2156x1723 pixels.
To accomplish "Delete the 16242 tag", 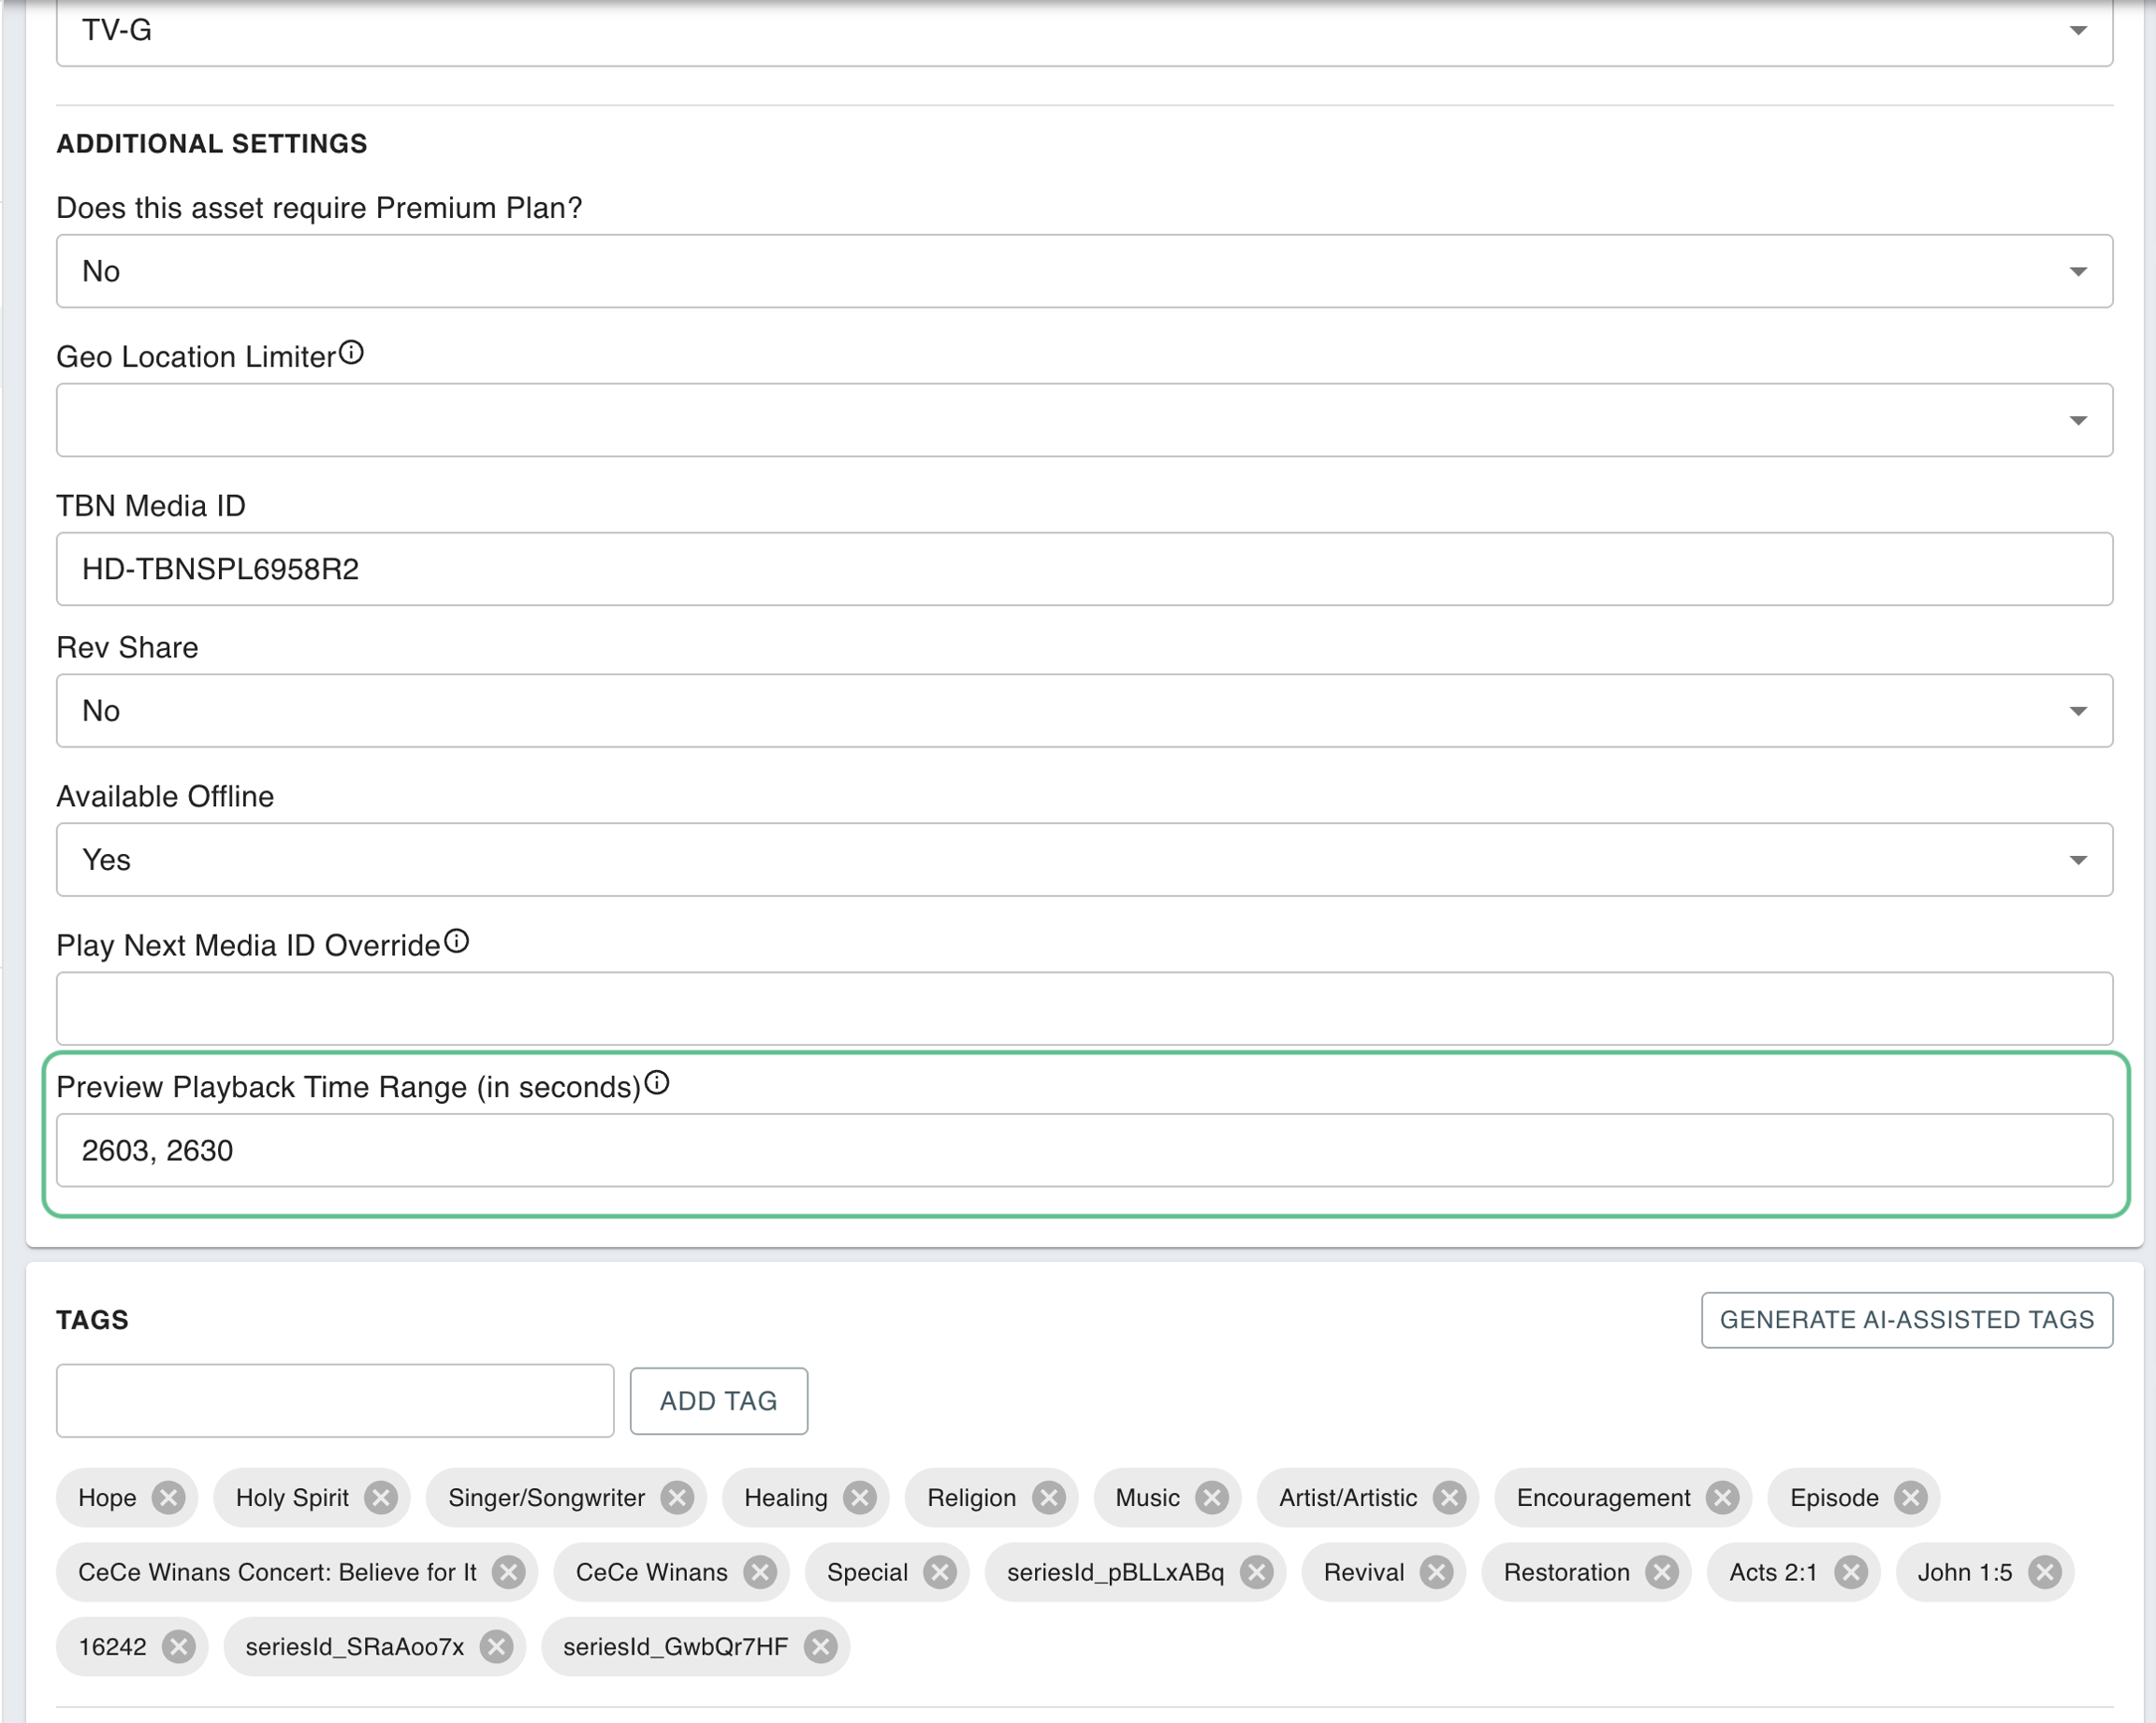I will (178, 1646).
